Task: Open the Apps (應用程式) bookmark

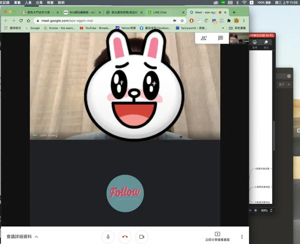Action: pos(13,28)
